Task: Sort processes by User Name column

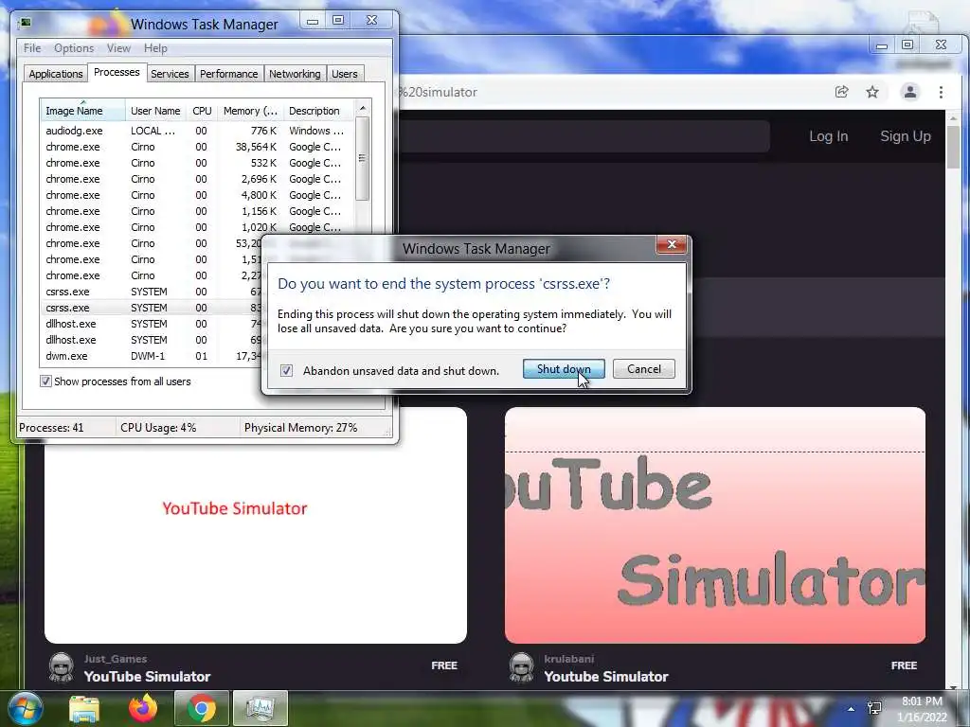Action: 155,111
